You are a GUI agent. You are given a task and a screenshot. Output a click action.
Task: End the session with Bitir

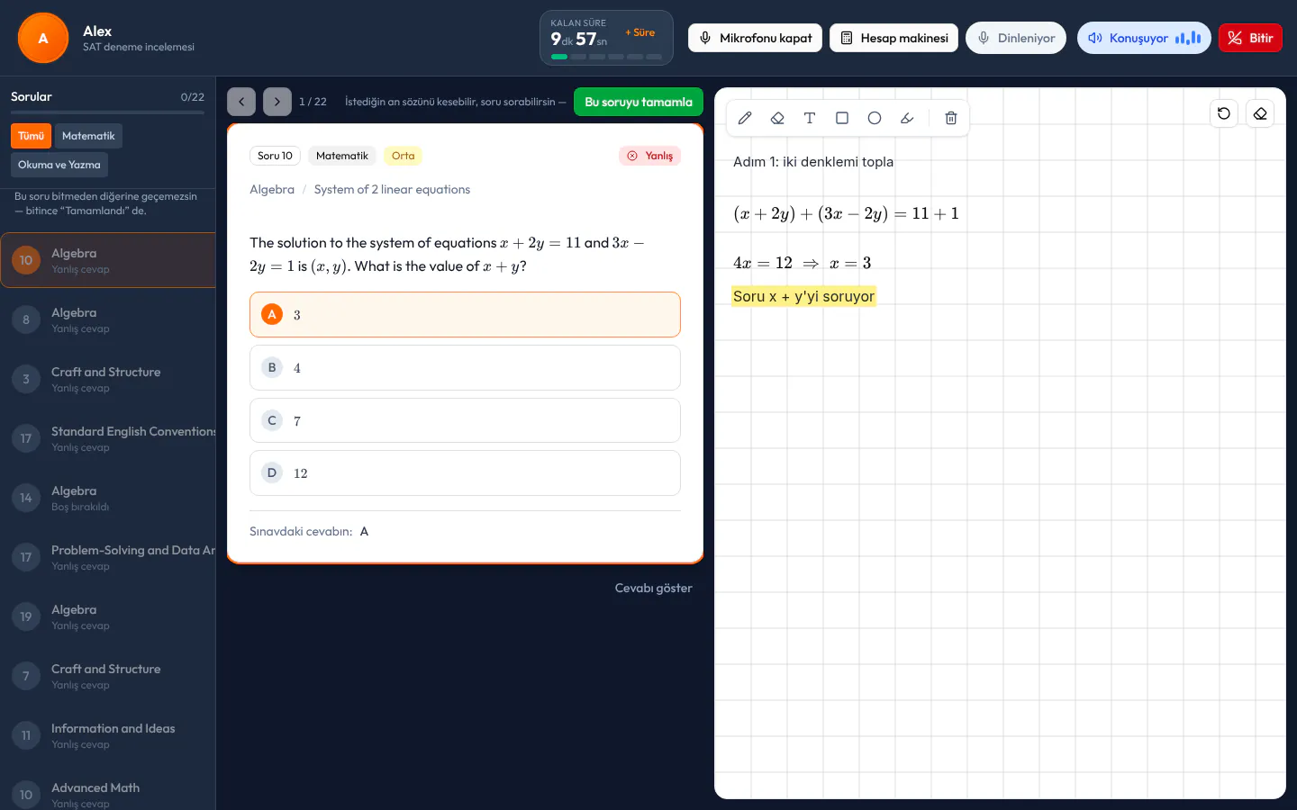tap(1250, 38)
